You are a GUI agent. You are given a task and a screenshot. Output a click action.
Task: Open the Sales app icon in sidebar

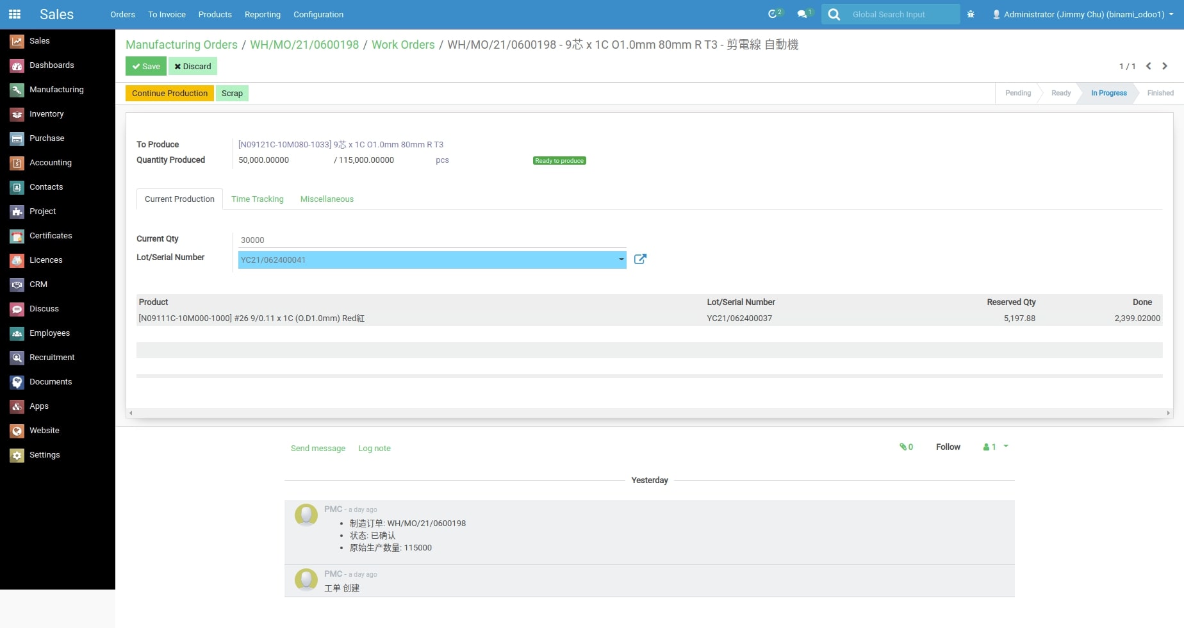pyautogui.click(x=17, y=41)
